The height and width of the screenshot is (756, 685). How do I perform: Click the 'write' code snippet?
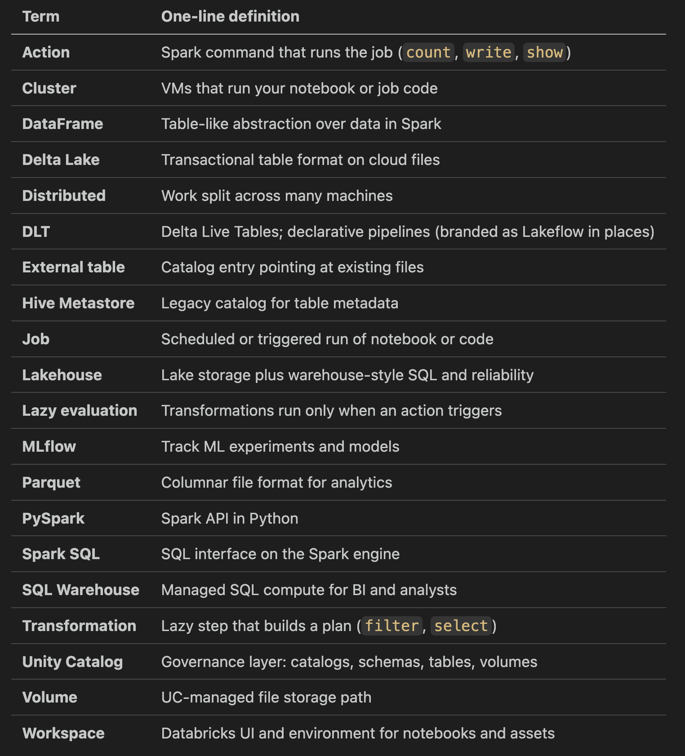[x=489, y=53]
